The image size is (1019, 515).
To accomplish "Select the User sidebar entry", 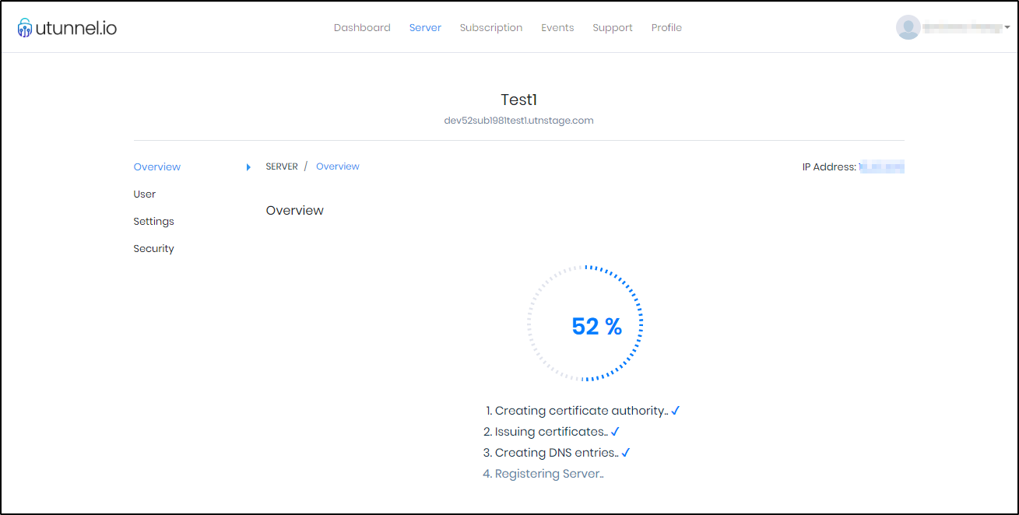I will click(x=144, y=194).
